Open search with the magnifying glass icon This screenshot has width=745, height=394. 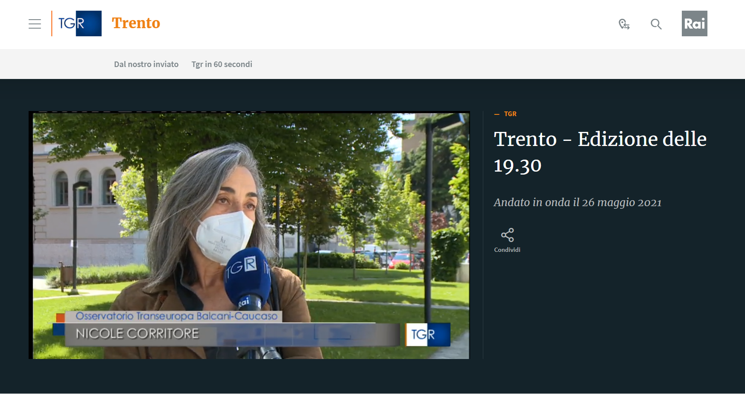656,24
